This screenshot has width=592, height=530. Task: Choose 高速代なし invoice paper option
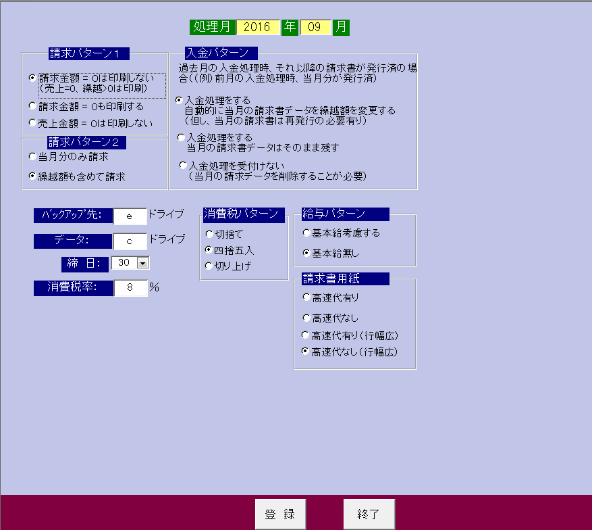pyautogui.click(x=306, y=318)
